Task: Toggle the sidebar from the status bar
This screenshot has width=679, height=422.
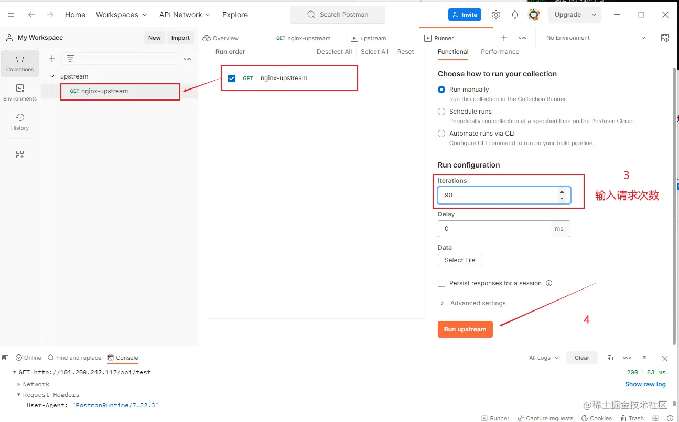Action: tap(5, 358)
